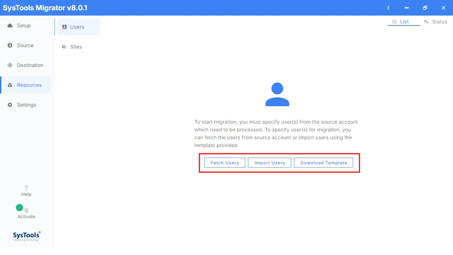Click the list icon beside List

point(394,22)
